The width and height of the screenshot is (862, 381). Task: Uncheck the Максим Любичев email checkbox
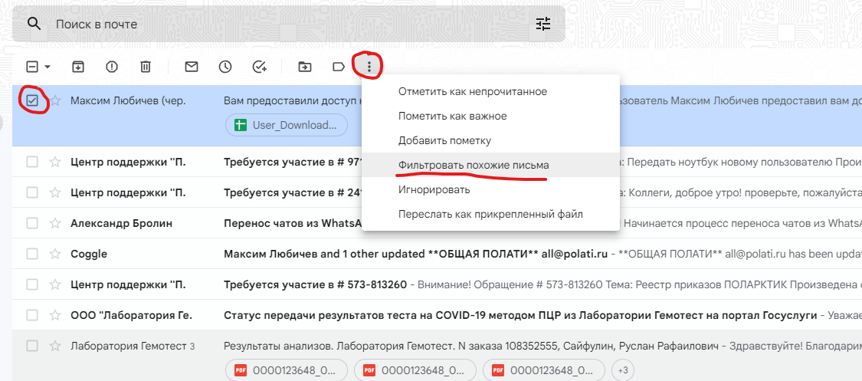point(32,101)
